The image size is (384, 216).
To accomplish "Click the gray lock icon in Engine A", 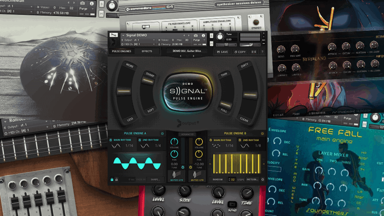I will point(116,179).
